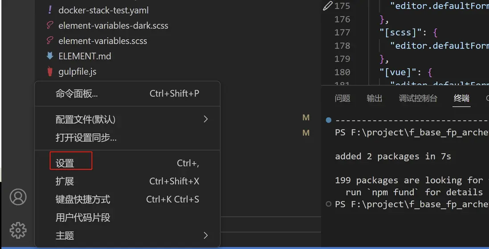Viewport: 489px width, 249px height.
Task: Expand the 主题 submenu arrow
Action: point(205,235)
